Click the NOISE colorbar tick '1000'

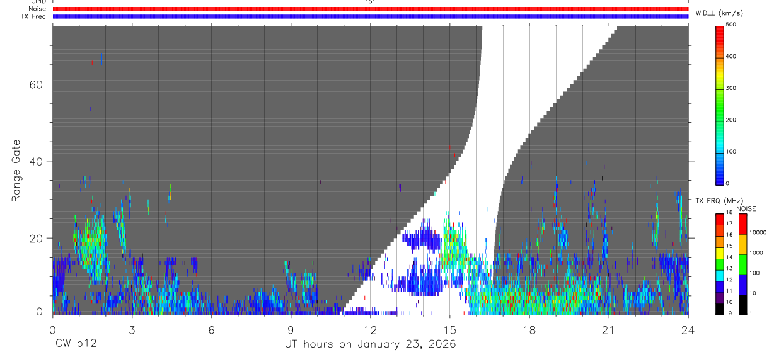tap(756, 252)
